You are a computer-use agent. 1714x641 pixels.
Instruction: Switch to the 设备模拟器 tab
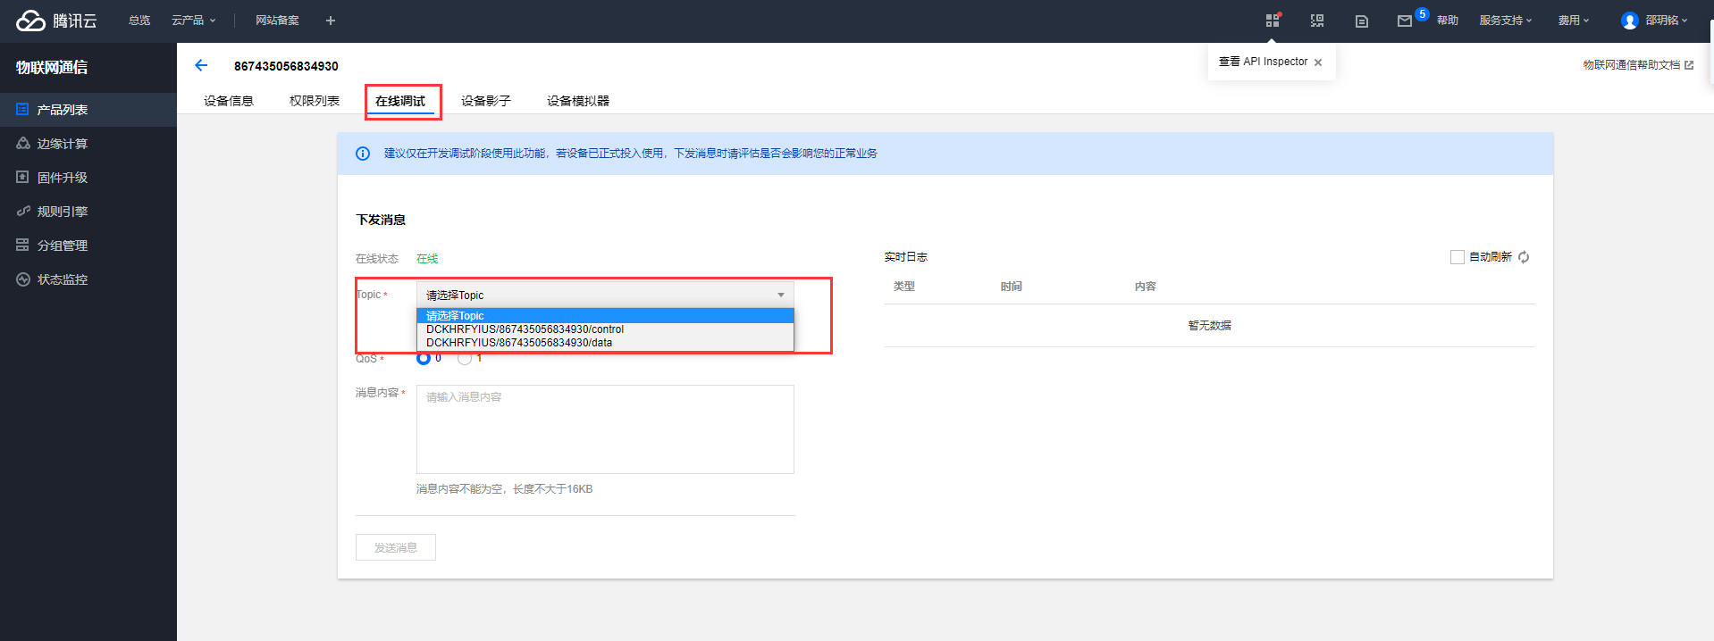coord(578,101)
